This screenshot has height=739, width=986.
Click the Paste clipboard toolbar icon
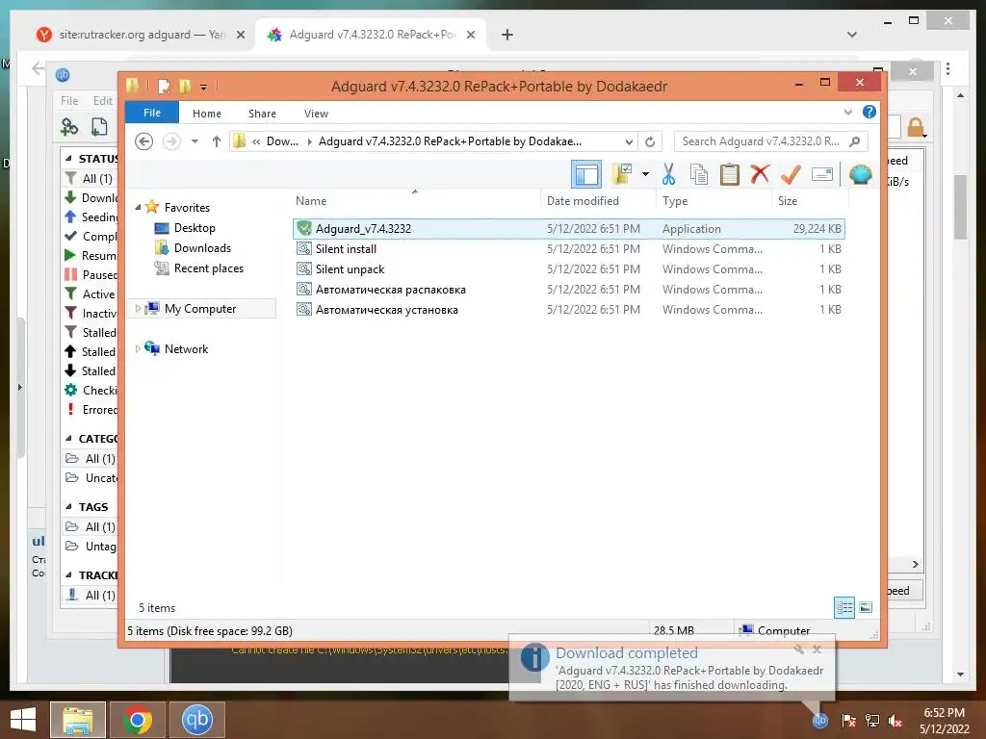click(x=730, y=174)
